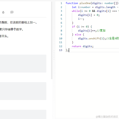Image resolution: width=119 pixels, height=119 pixels.
Task: Click the 'function' keyword on line 1
Action: click(x=72, y=3)
